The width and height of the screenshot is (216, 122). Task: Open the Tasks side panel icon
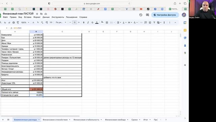pos(185,38)
